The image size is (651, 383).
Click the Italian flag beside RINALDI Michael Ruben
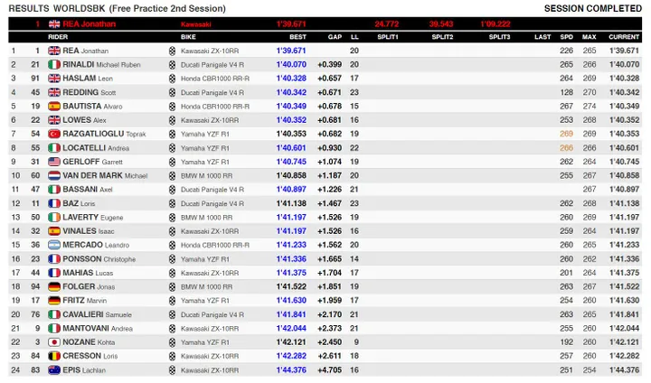(x=54, y=65)
